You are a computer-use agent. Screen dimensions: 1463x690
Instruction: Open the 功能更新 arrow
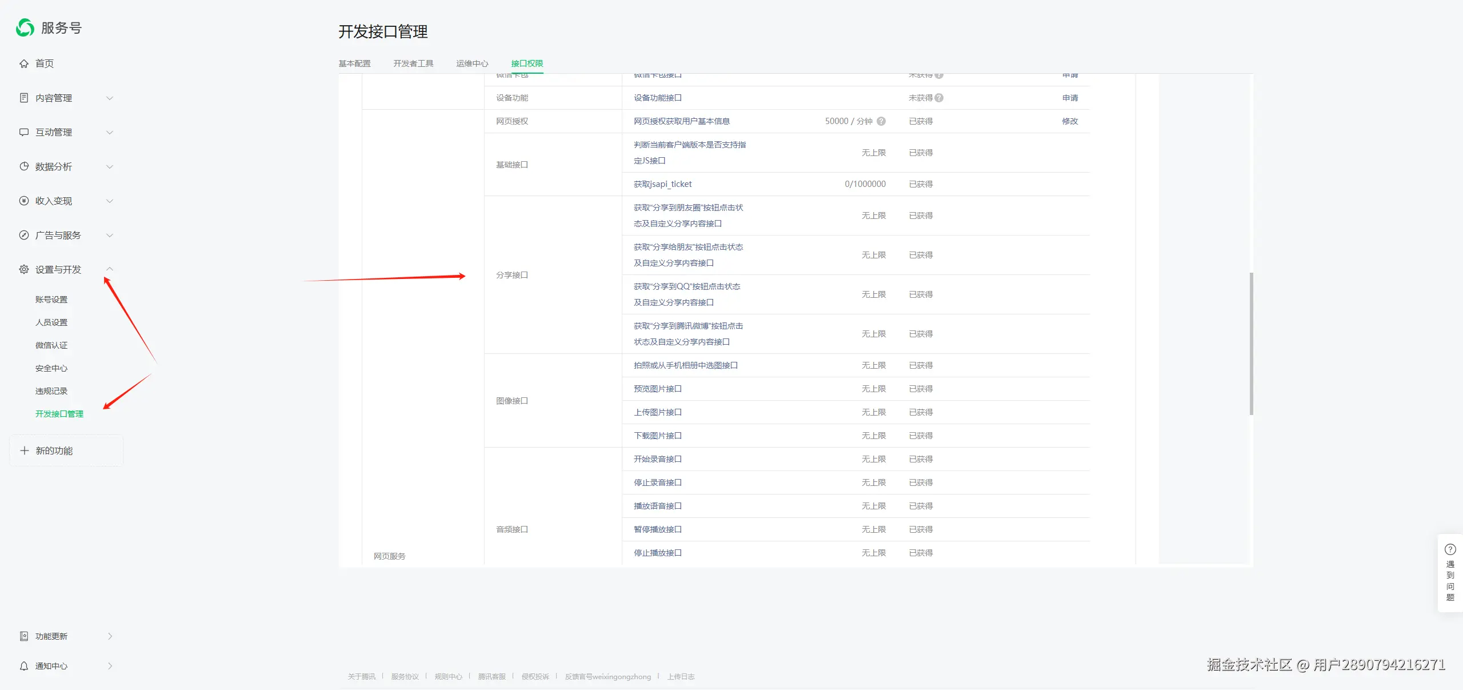click(x=110, y=636)
